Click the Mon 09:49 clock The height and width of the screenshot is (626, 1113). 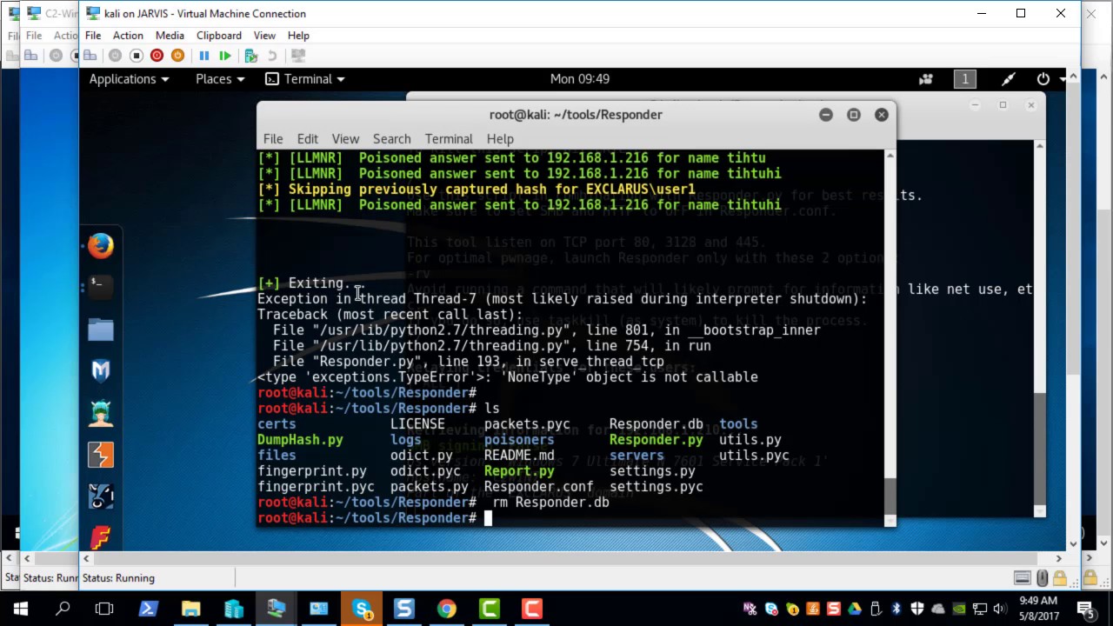click(580, 78)
